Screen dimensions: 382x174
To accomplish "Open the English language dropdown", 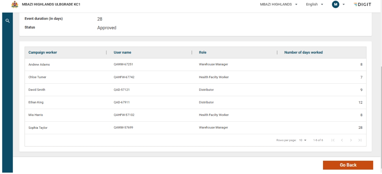I will pos(314,4).
